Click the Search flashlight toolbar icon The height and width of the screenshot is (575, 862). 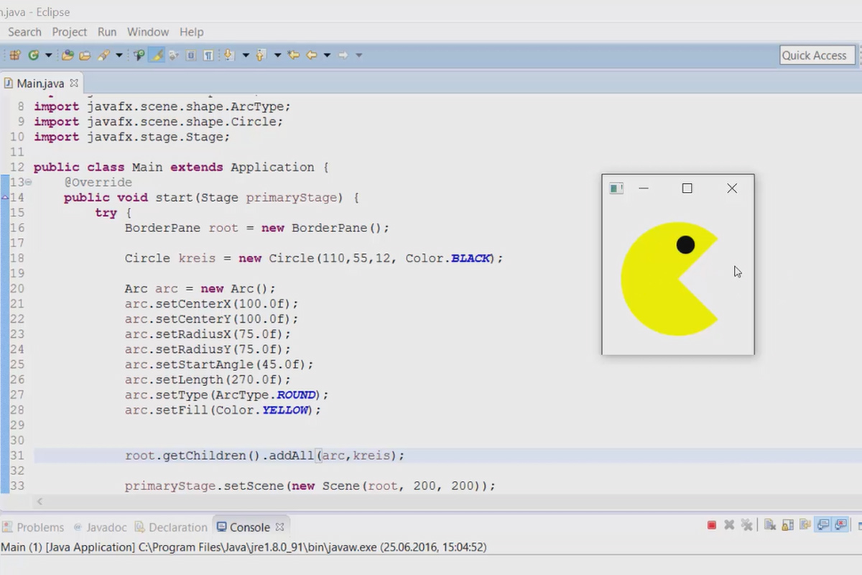pyautogui.click(x=103, y=55)
